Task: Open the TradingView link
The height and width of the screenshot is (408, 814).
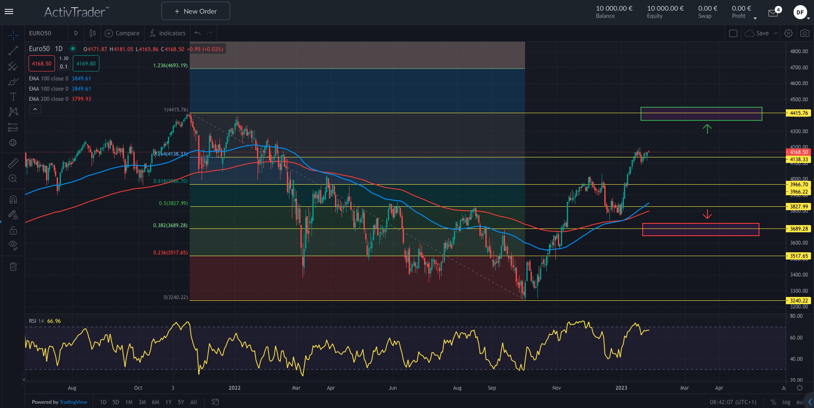Action: tap(73, 402)
